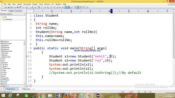
Task: Open the View menu
Action: [x=14, y=4]
